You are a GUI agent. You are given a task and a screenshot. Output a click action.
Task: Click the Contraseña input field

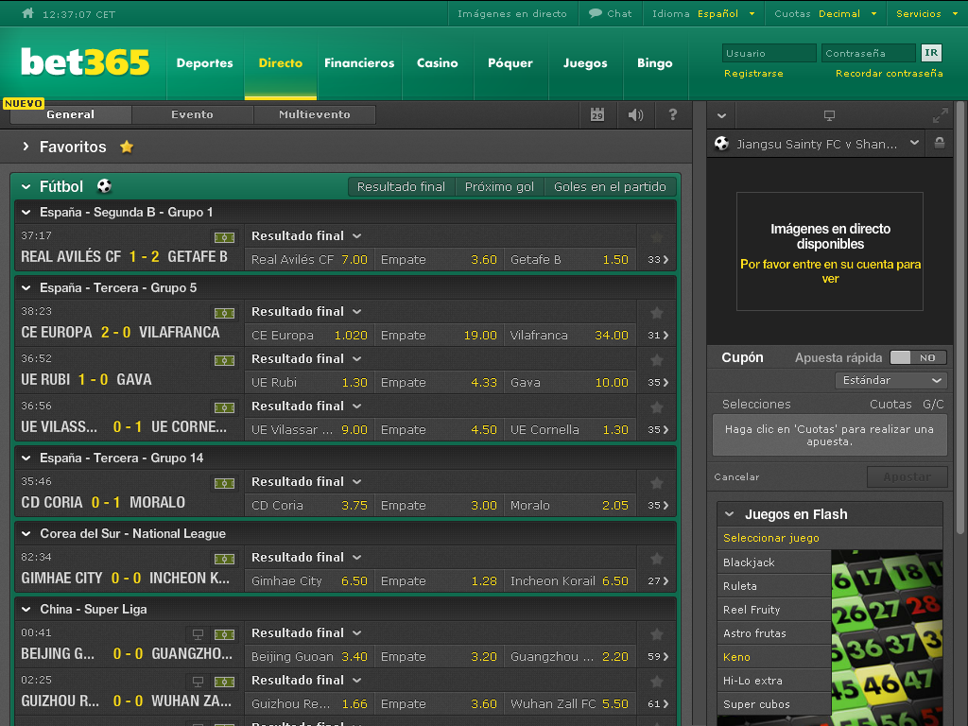pos(868,53)
